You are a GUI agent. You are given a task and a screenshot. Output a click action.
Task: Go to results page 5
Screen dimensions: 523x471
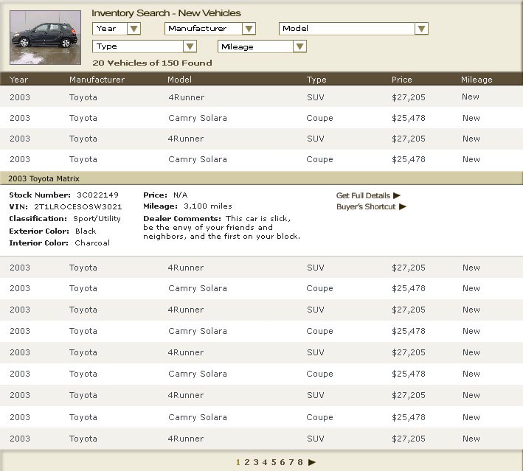[274, 462]
